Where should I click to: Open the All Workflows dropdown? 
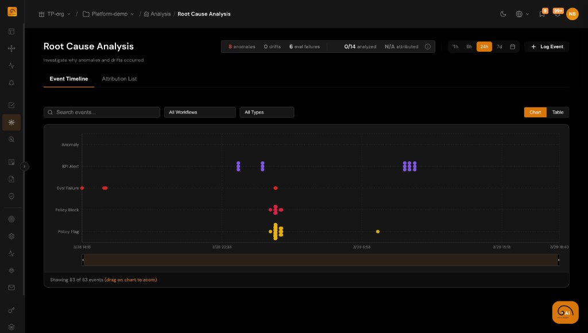click(200, 112)
